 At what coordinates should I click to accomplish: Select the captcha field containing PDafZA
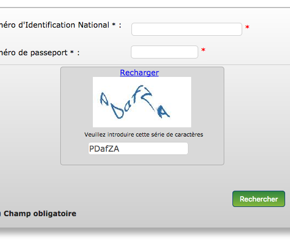pyautogui.click(x=138, y=148)
